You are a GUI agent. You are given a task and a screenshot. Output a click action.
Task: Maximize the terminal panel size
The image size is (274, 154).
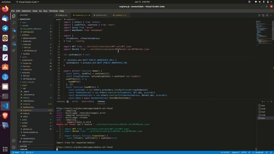click(268, 101)
